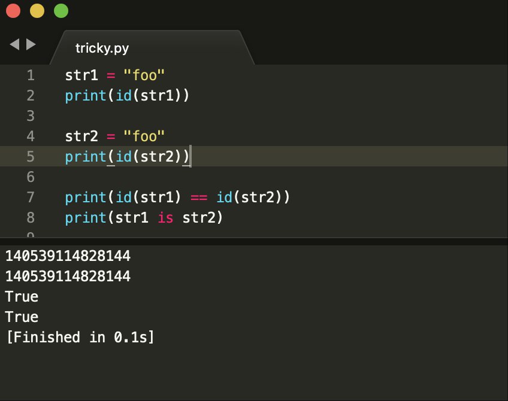
Task: Click the str2 = "foo" code line
Action: pyautogui.click(x=114, y=136)
